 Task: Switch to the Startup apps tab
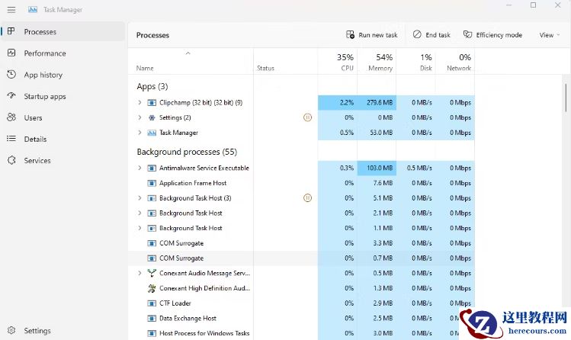tap(63, 96)
